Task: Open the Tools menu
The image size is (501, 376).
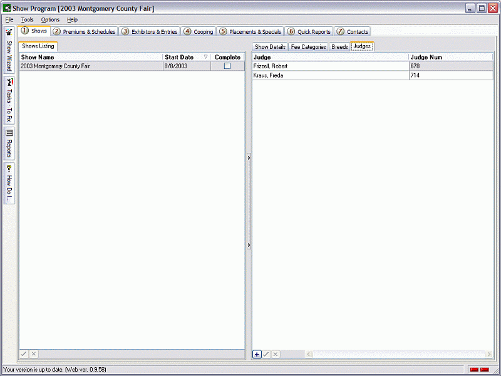Action: click(x=27, y=19)
